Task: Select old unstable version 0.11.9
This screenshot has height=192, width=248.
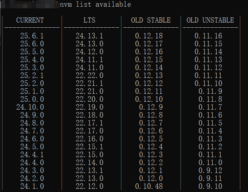Action: [210, 91]
